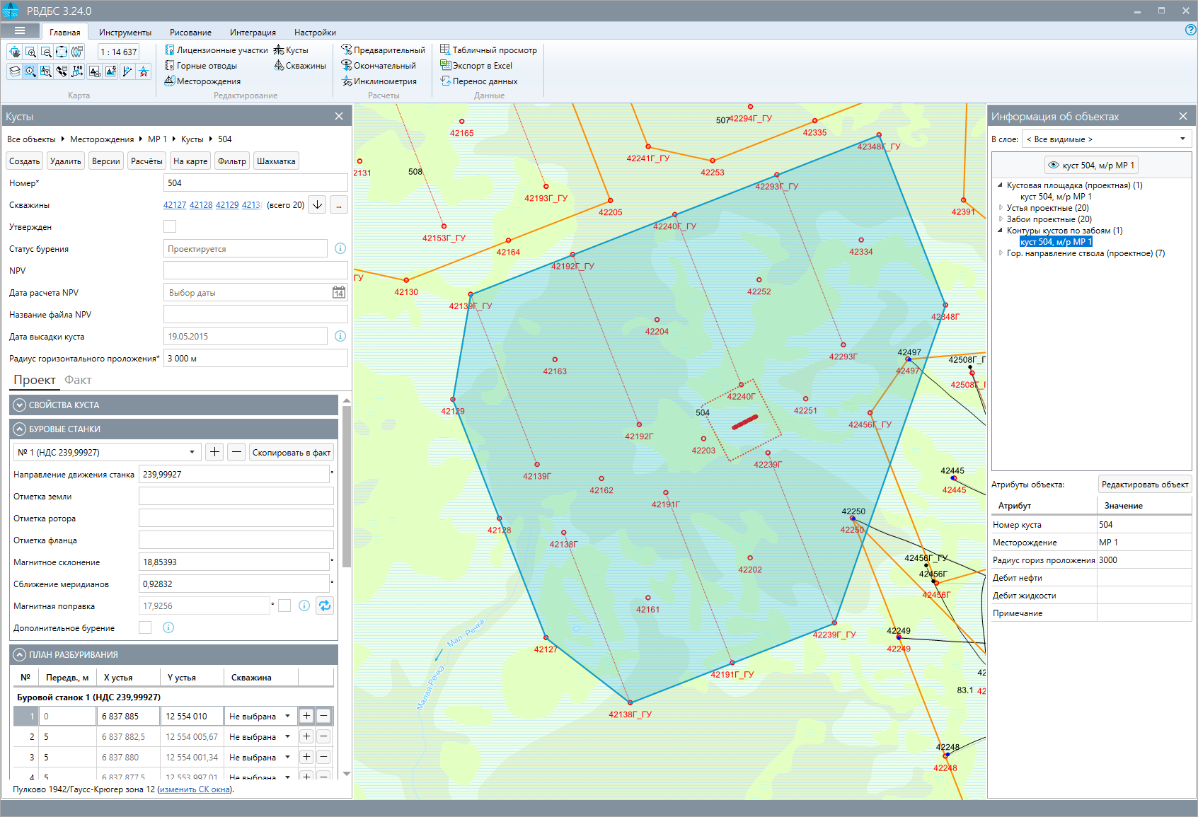Open Инклинометрия calculation
The image size is (1198, 817).
[x=379, y=81]
